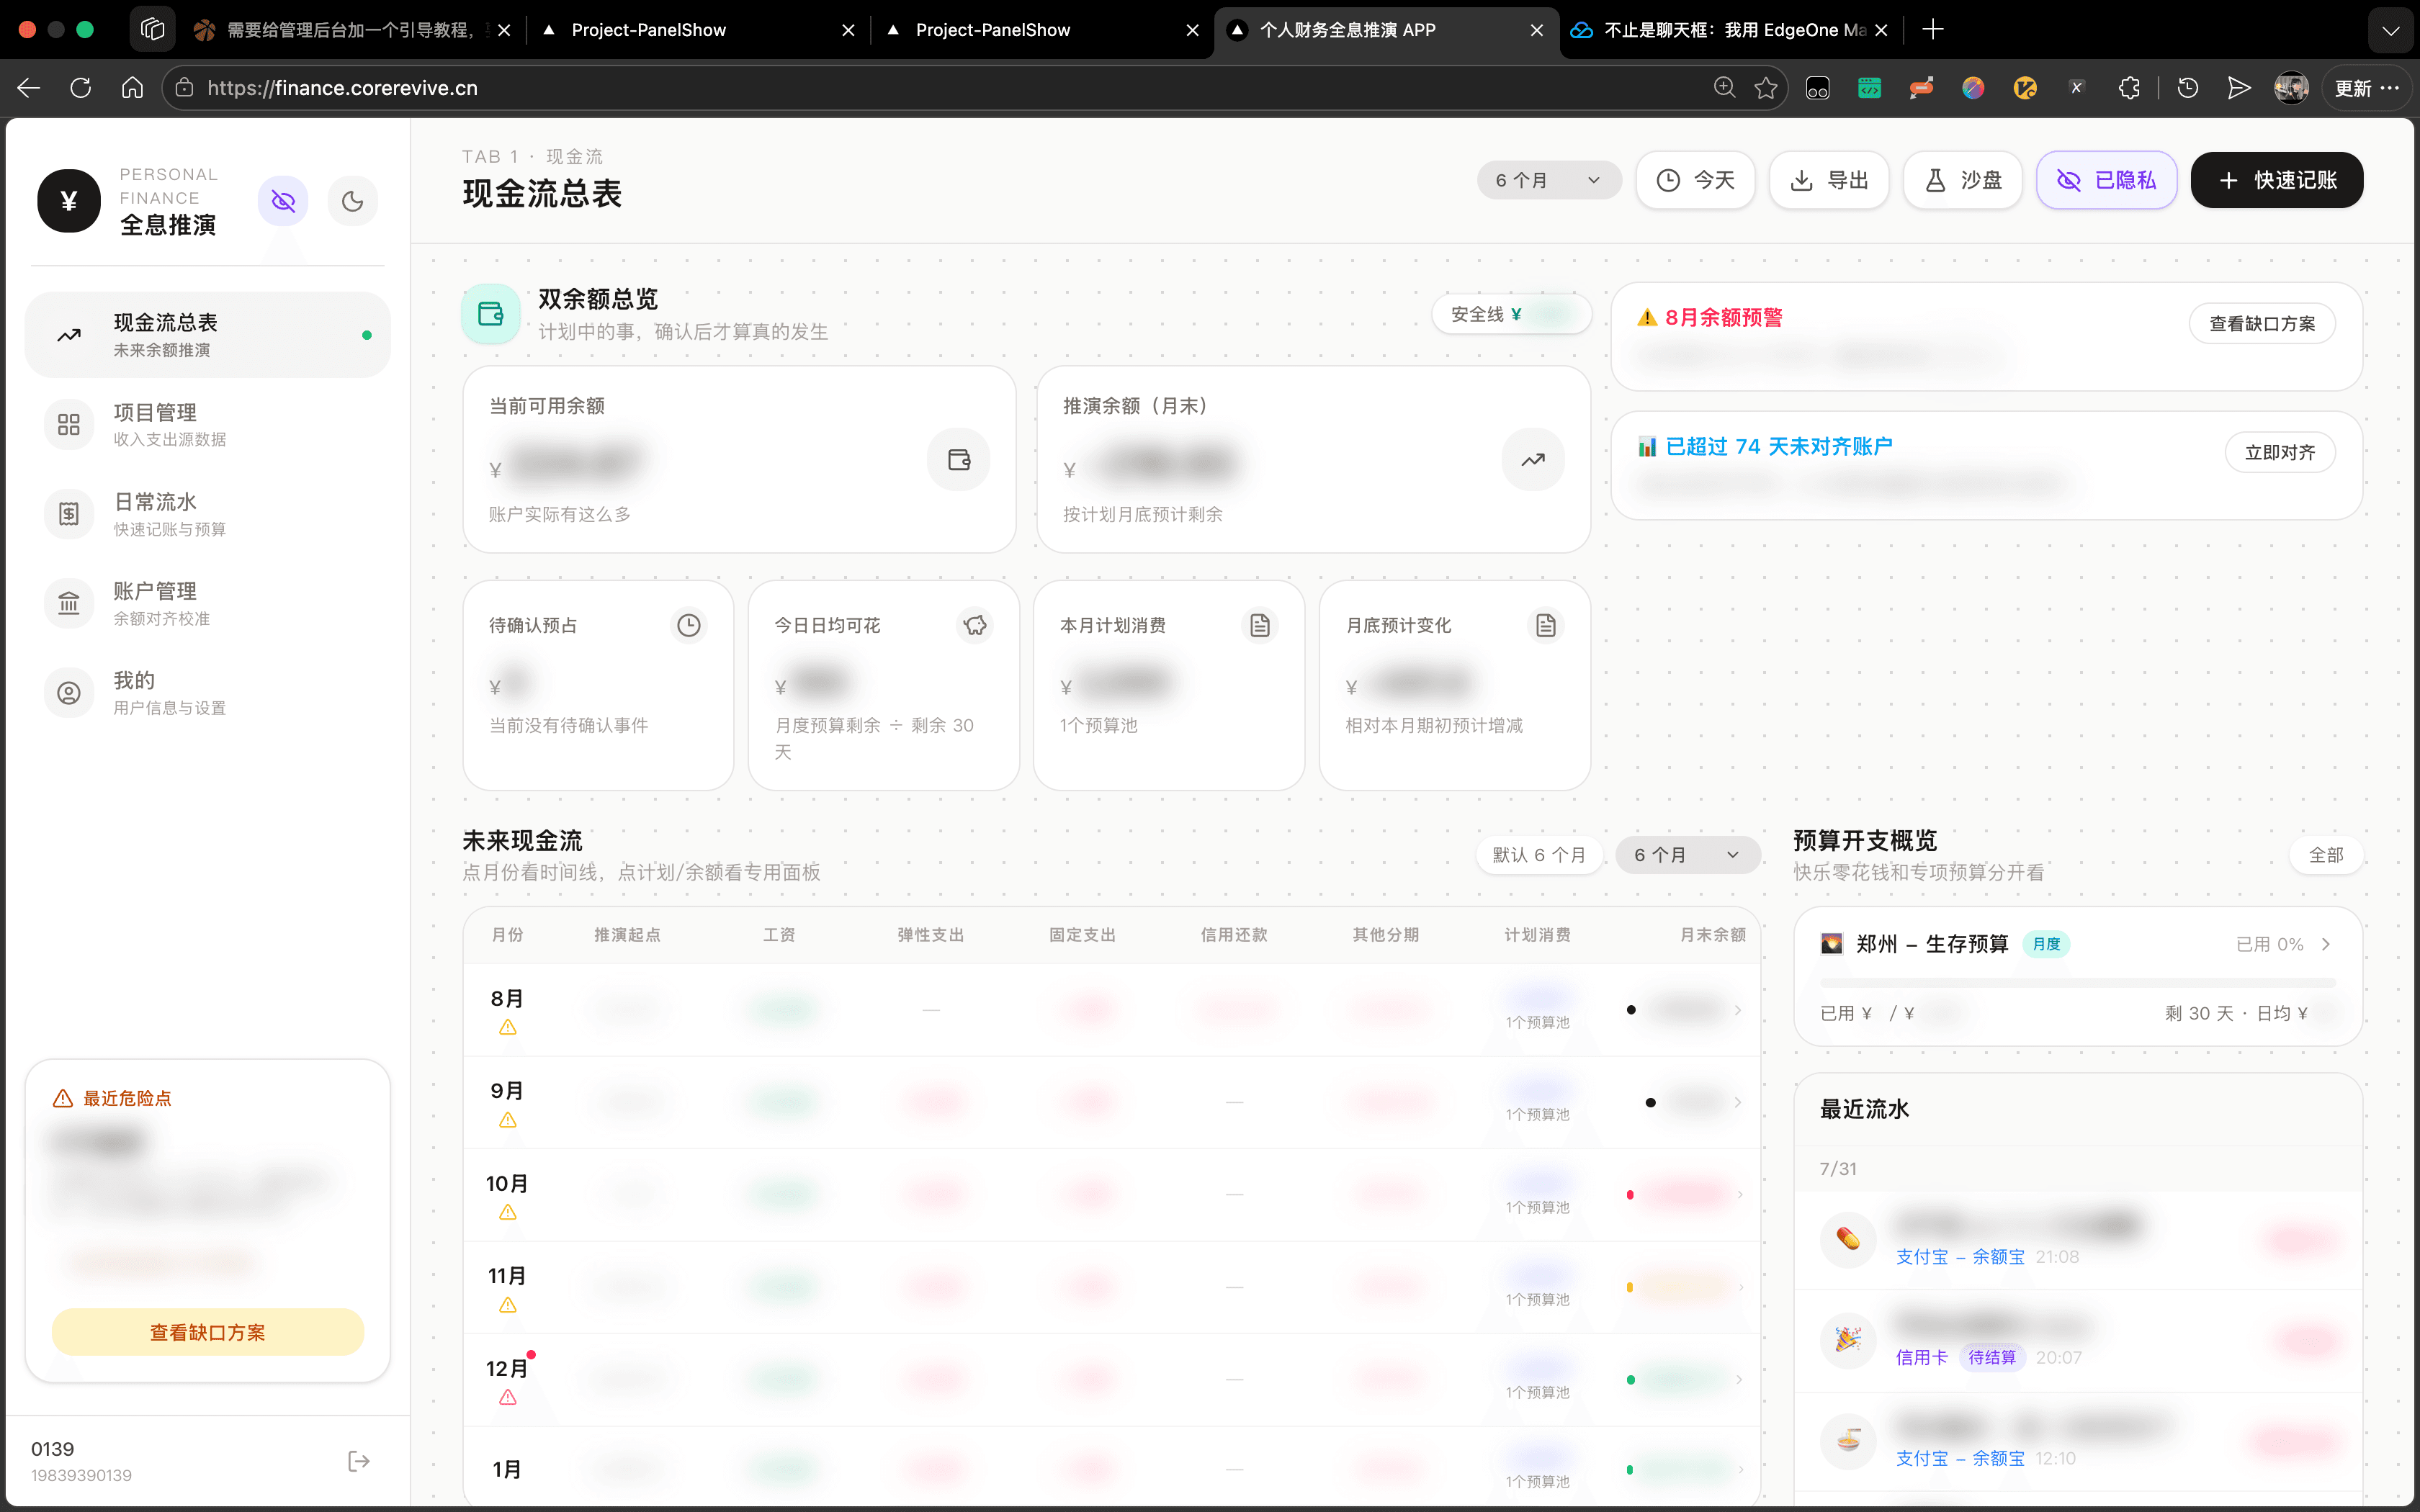Click the noodle bowl icon in the 12:10 transaction

(x=1848, y=1441)
